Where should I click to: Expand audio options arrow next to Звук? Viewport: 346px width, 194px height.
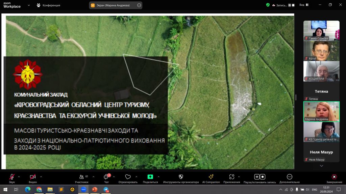(x=19, y=176)
